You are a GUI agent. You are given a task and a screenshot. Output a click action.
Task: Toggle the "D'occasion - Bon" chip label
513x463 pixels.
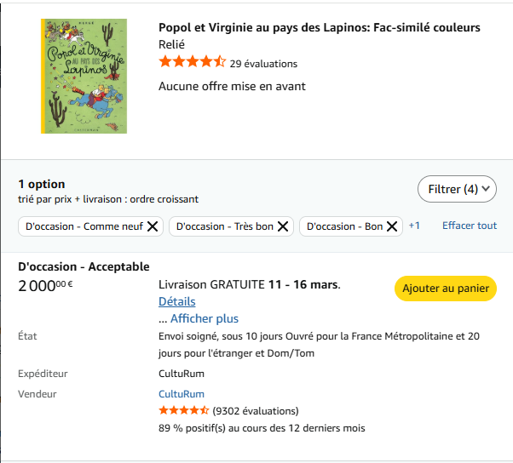[x=344, y=226]
